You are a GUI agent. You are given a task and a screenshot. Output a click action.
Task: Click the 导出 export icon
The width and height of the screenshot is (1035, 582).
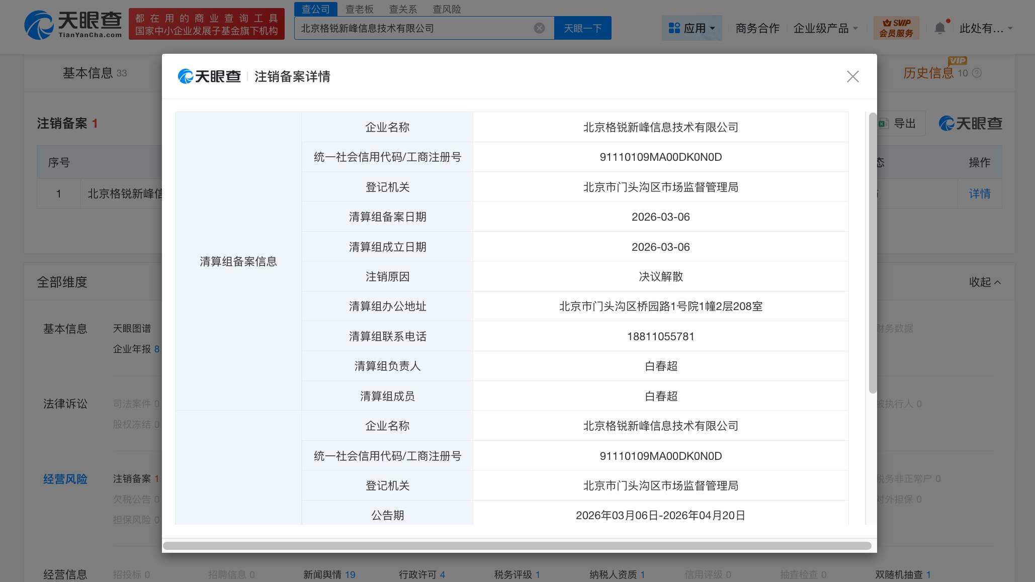(884, 124)
